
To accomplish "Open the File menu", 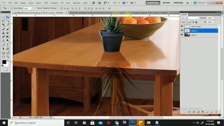I will tap(10, 3).
